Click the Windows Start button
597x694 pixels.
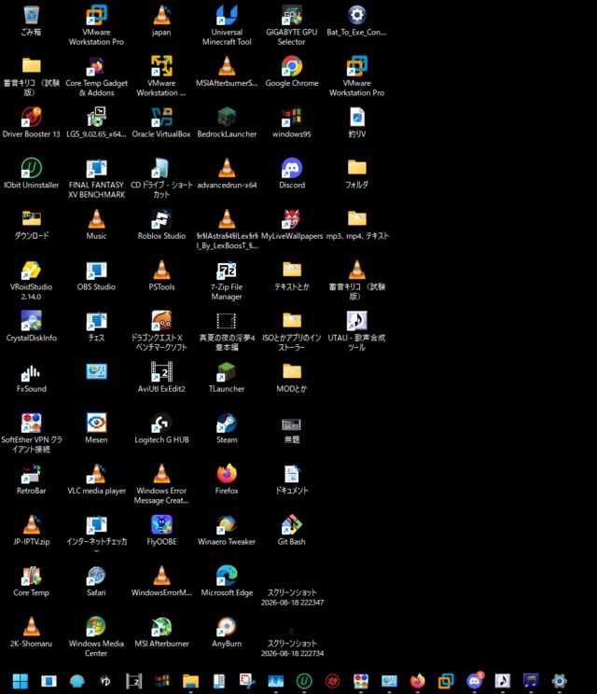[x=21, y=681]
